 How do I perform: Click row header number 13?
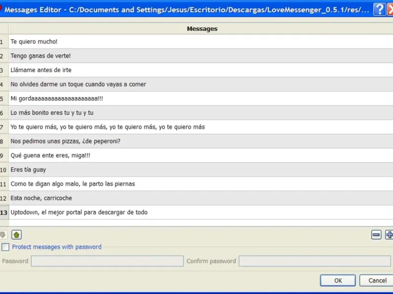tap(4, 213)
